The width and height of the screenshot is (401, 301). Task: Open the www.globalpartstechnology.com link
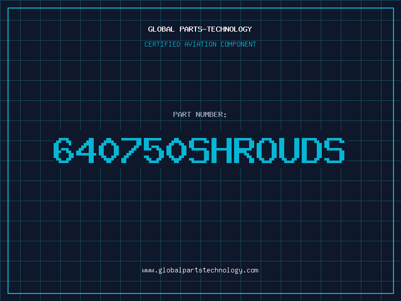click(x=200, y=270)
